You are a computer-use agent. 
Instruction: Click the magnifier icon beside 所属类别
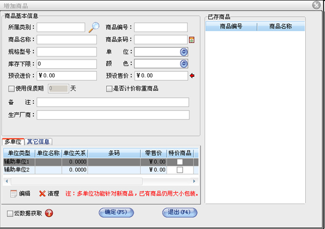pos(94,27)
